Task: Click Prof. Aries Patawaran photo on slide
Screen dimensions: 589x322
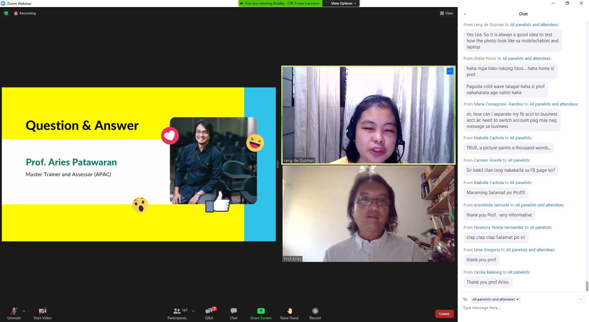Action: pos(213,160)
